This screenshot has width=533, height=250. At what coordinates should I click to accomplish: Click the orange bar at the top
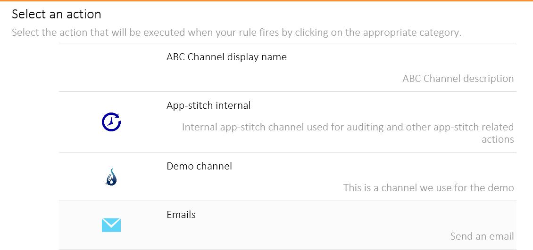tap(266, 1)
